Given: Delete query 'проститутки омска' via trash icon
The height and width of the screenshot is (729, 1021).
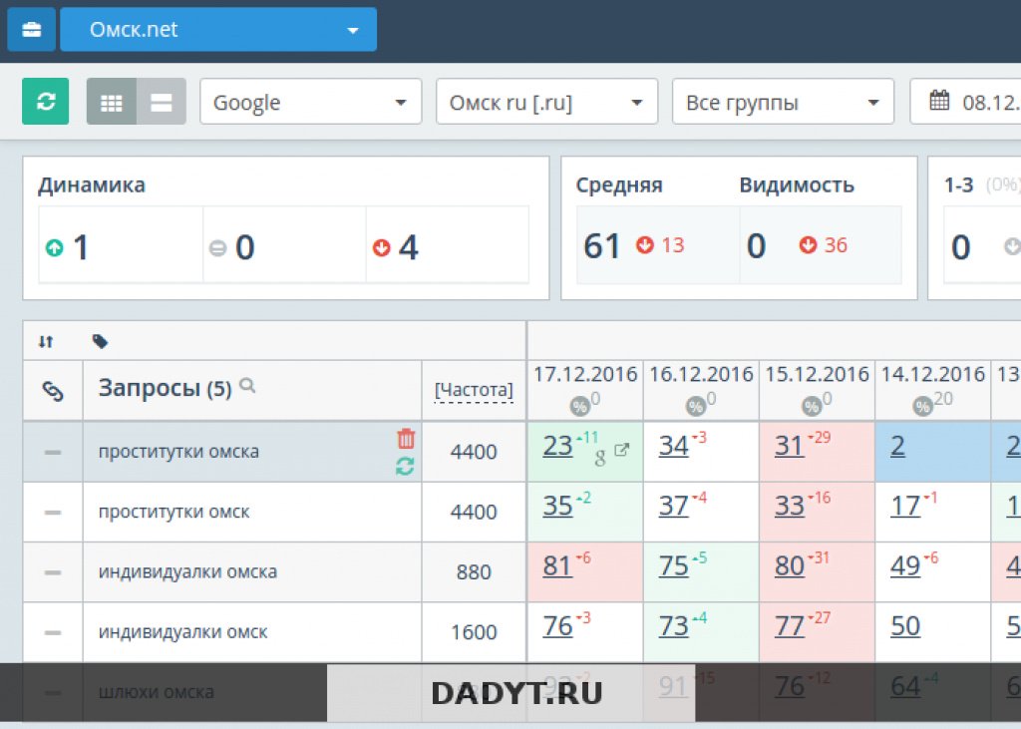Looking at the screenshot, I should click(x=405, y=437).
